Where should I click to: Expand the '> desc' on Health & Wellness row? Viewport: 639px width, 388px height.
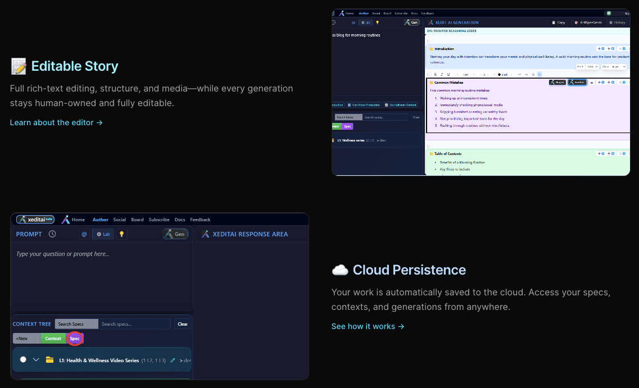185,360
